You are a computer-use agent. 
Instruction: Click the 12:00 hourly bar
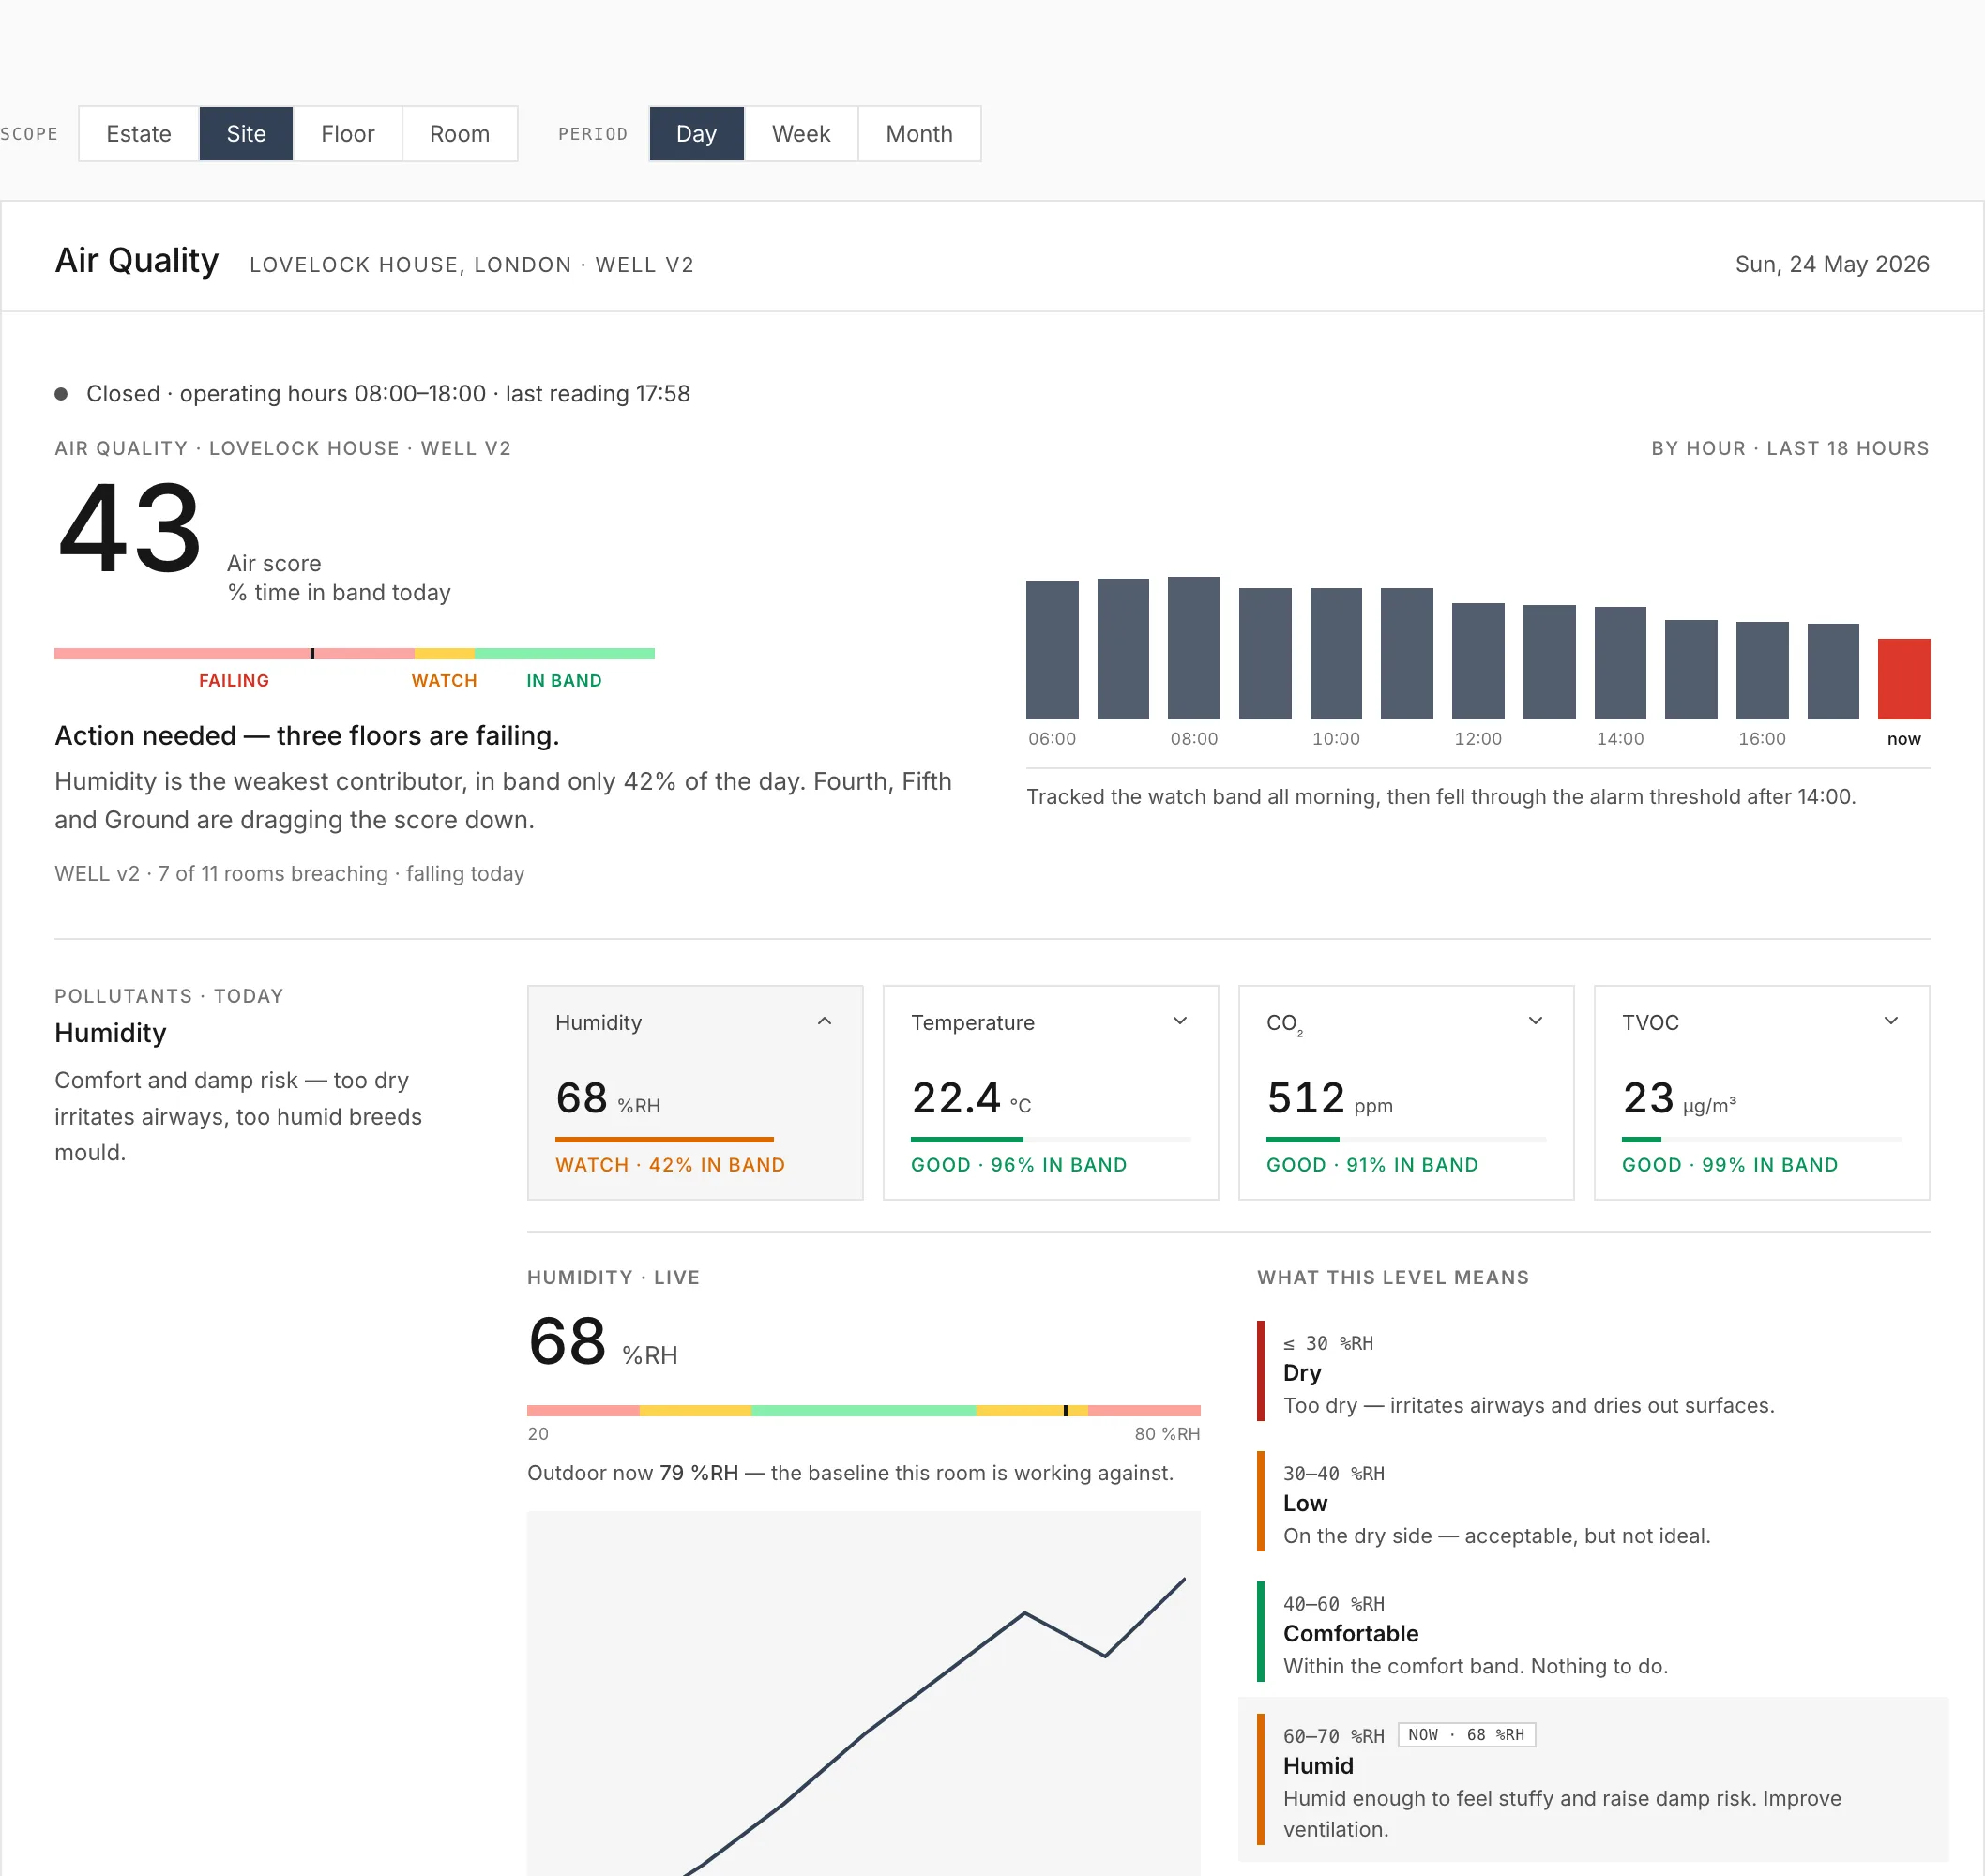point(1478,661)
